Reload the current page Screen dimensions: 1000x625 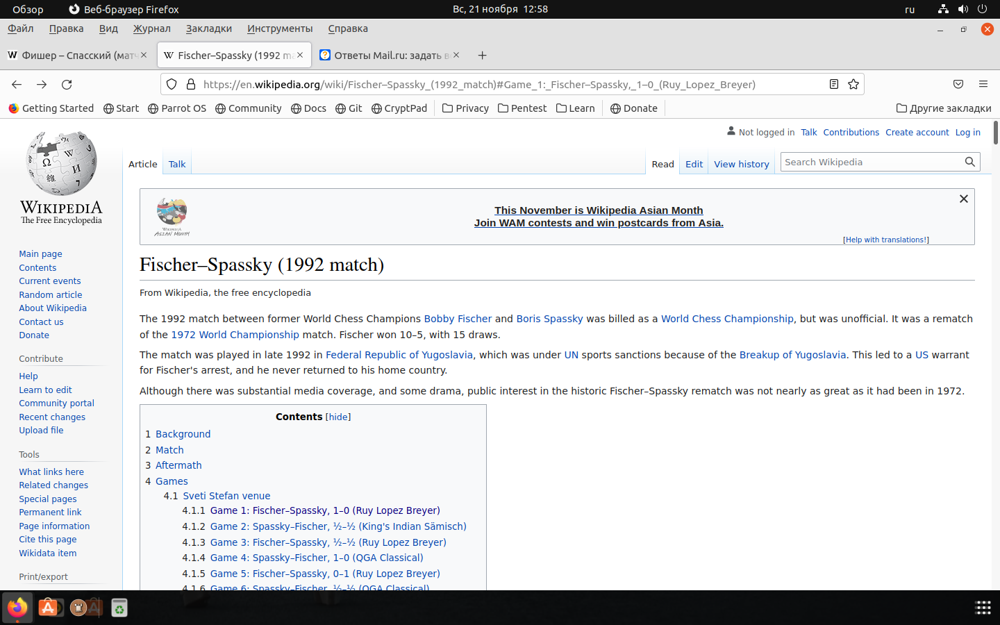tap(67, 84)
